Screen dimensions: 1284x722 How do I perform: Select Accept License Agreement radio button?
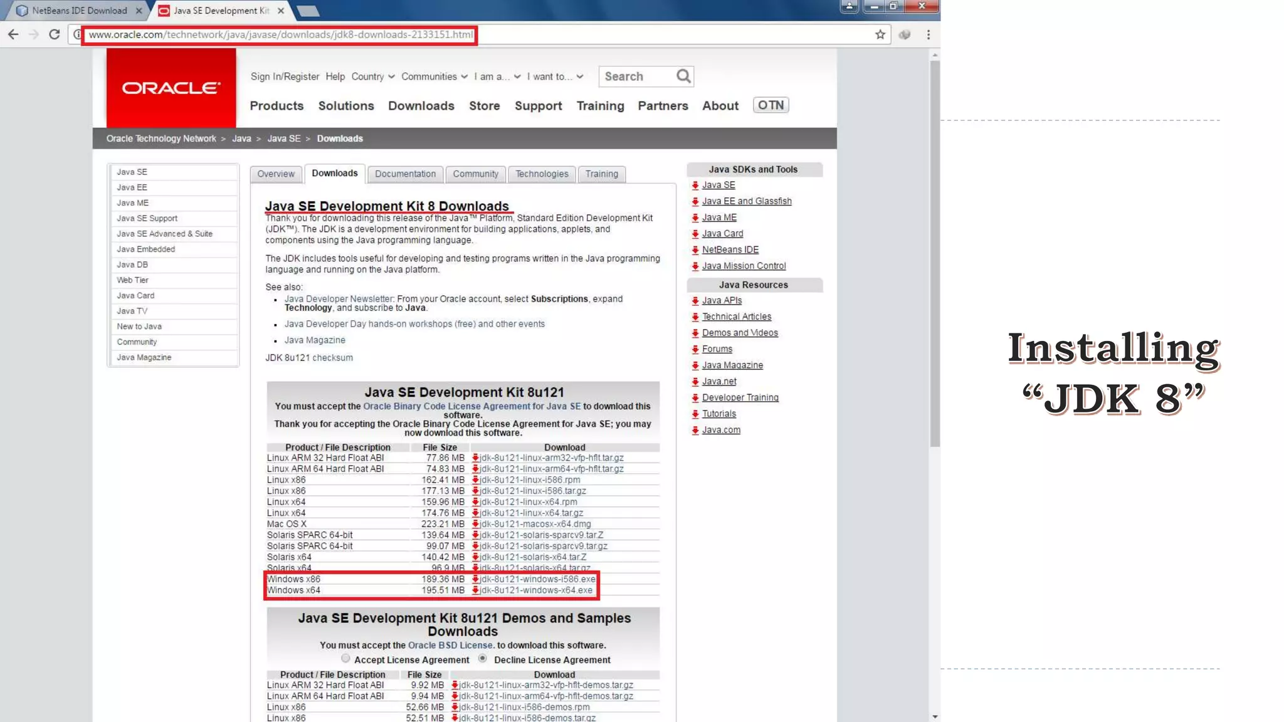(x=345, y=659)
